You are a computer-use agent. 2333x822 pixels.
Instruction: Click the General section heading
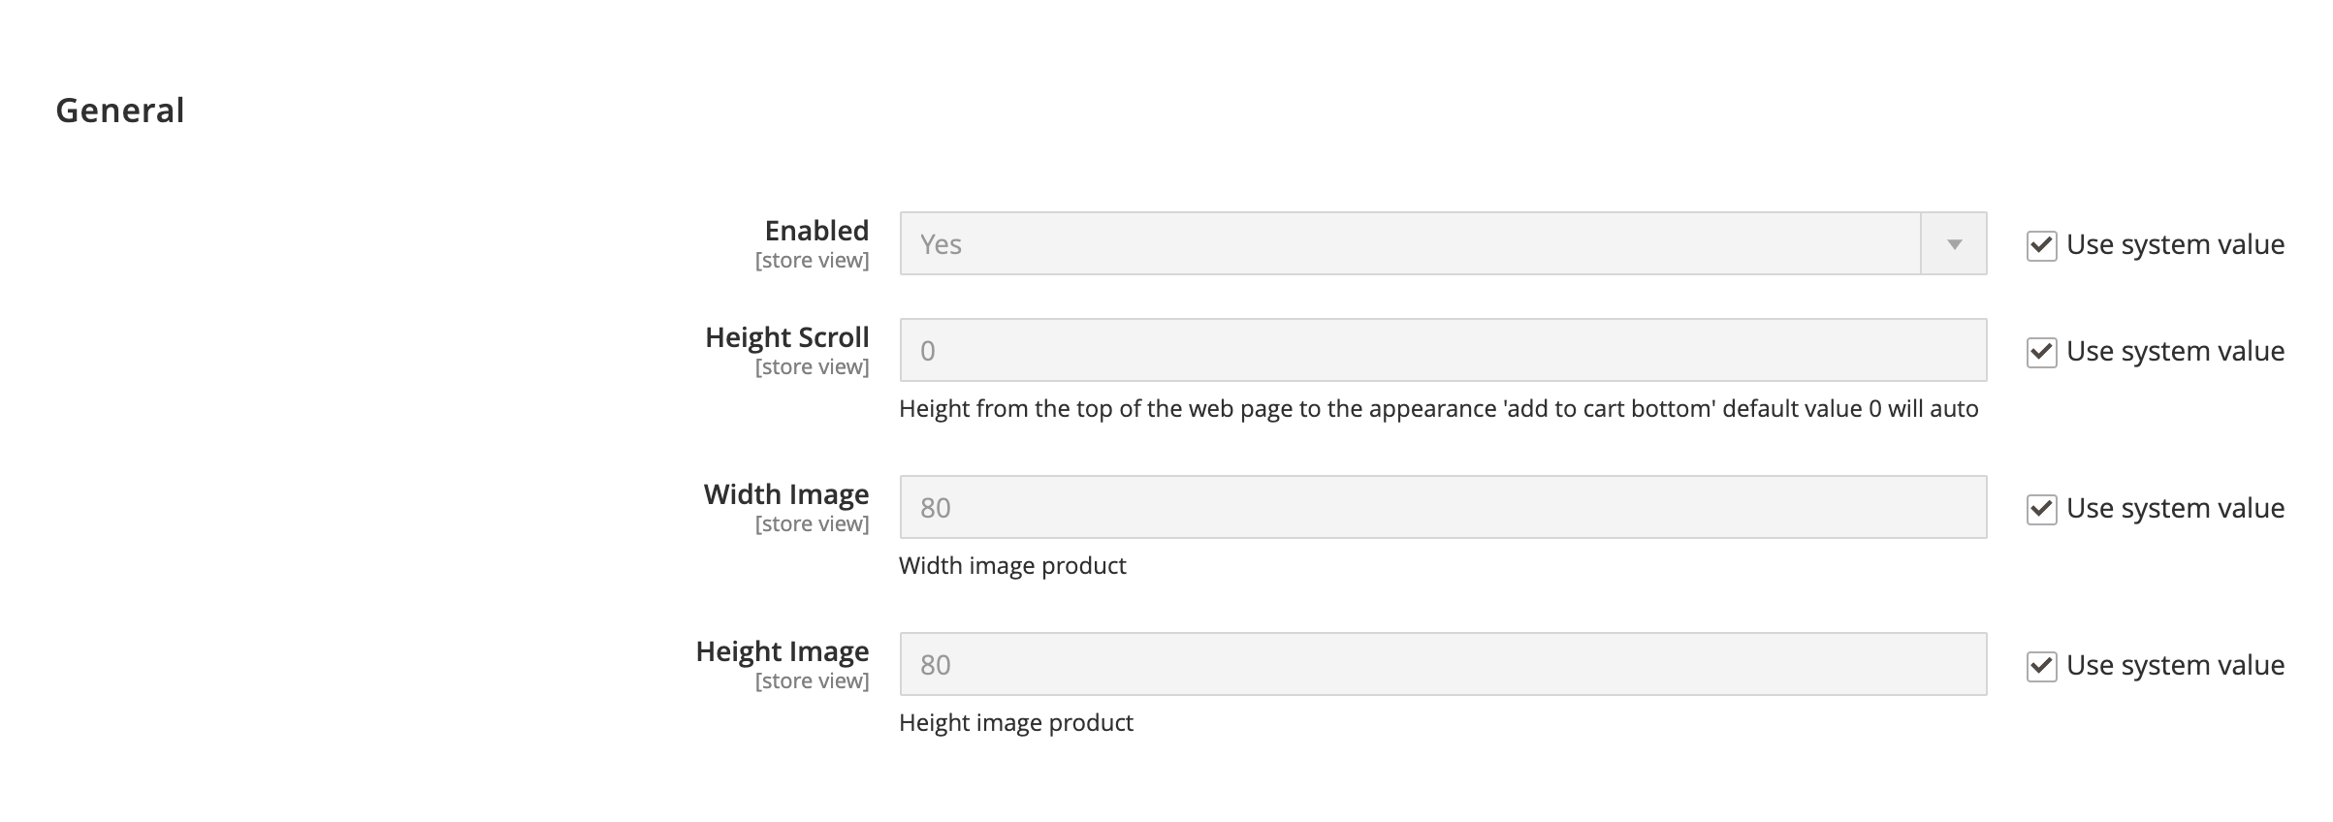click(x=120, y=111)
